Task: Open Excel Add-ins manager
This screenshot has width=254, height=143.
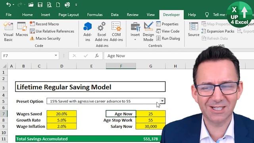Action: point(102,32)
